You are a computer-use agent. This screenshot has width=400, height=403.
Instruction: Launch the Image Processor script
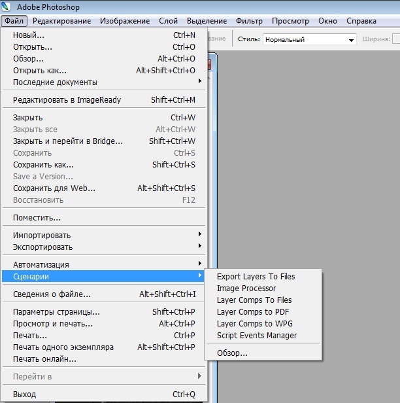246,289
